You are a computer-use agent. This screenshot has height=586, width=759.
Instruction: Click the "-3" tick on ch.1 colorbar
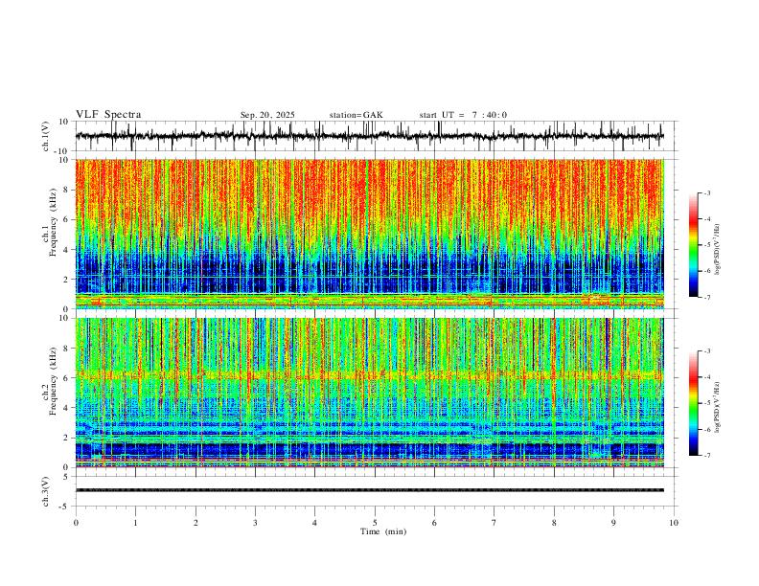tap(707, 192)
